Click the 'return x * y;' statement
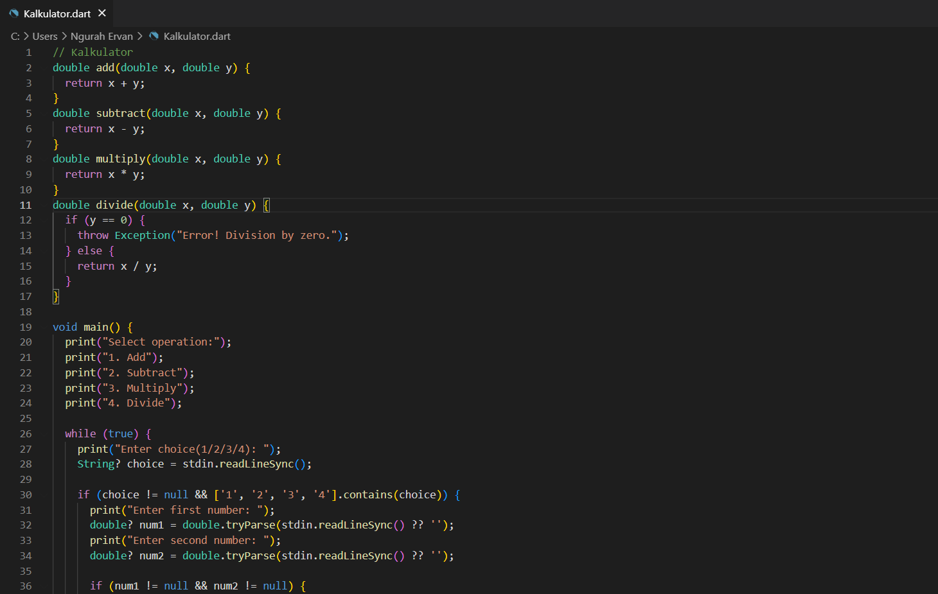 coord(105,174)
